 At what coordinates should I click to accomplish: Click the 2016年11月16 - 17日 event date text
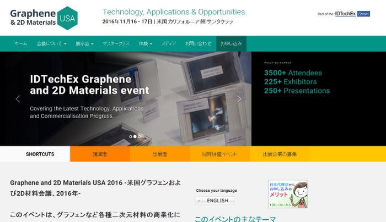[127, 21]
